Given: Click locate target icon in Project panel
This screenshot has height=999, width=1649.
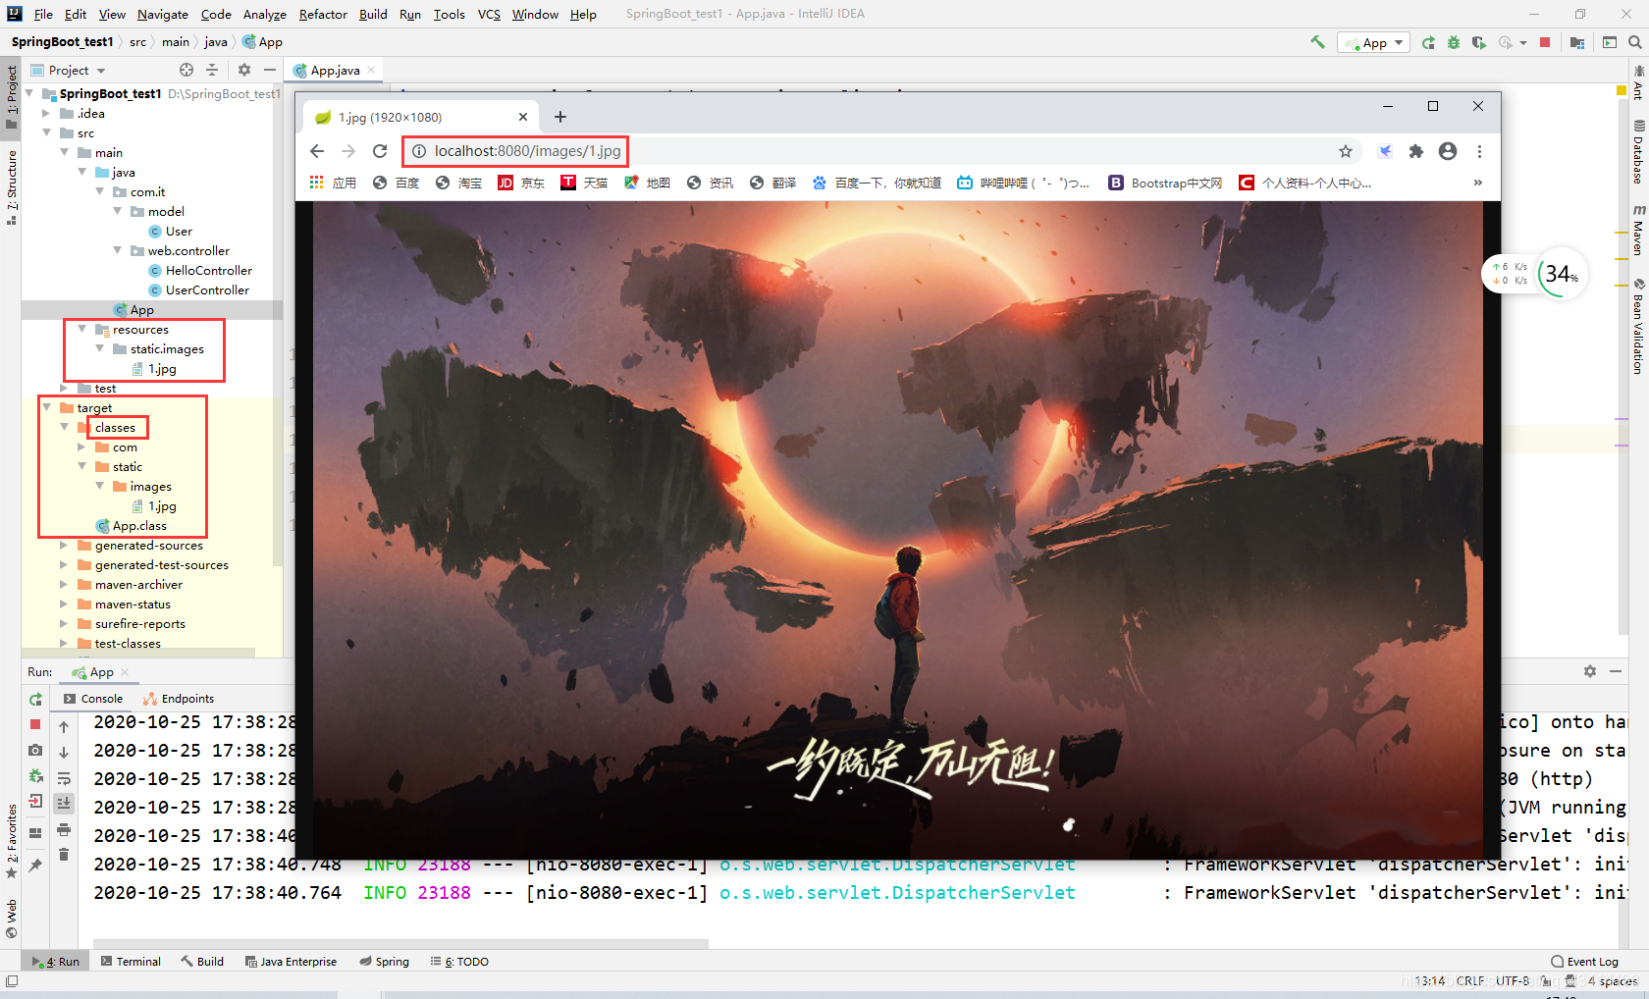Looking at the screenshot, I should point(186,70).
